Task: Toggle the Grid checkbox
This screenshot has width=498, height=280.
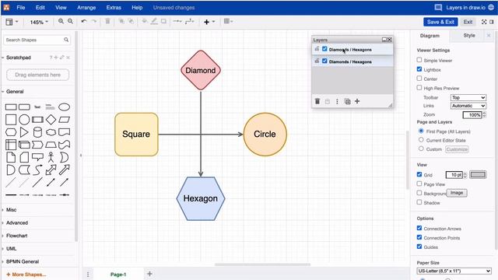Action: coord(419,174)
